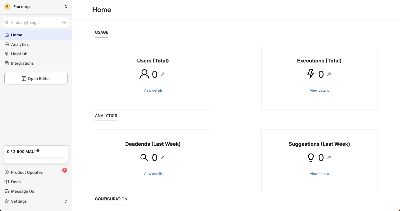This screenshot has width=400, height=211.
Task: Click the MAU usage progress bar
Action: tap(36, 158)
